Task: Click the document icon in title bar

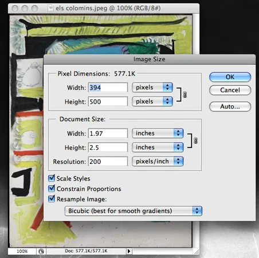Action: click(x=50, y=8)
